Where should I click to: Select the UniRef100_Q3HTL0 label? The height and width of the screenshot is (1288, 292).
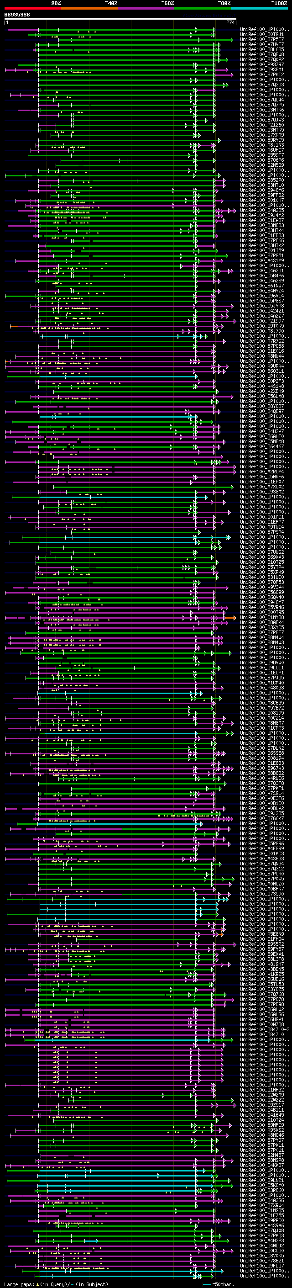[x=261, y=186]
